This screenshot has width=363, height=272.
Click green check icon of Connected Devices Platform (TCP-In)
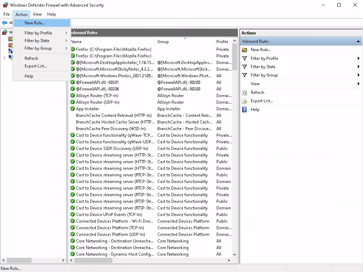(x=73, y=227)
